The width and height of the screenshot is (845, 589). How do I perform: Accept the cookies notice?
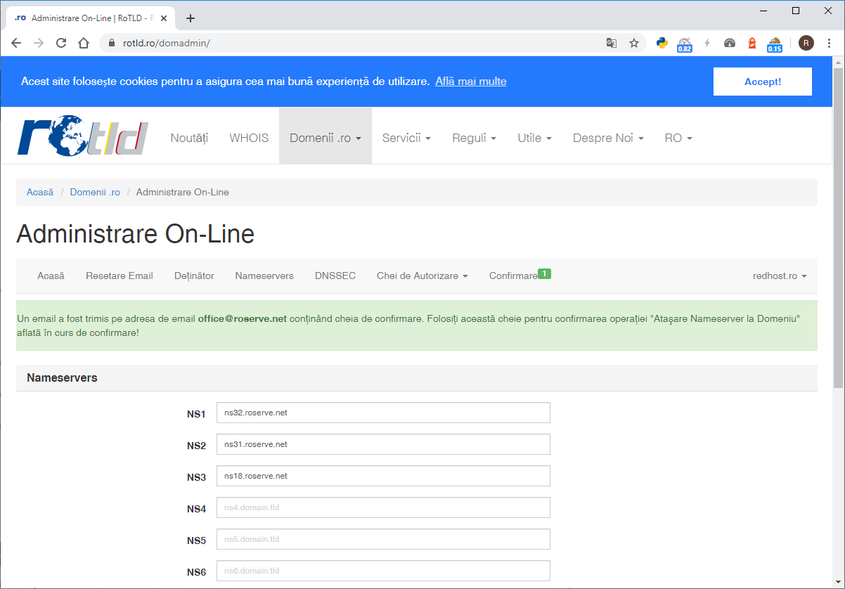[x=762, y=82]
